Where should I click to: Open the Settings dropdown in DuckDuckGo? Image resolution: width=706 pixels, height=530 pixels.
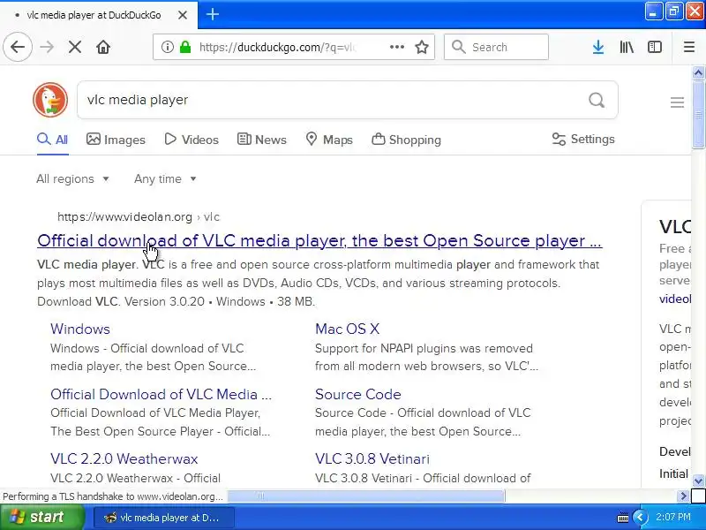[x=583, y=140]
